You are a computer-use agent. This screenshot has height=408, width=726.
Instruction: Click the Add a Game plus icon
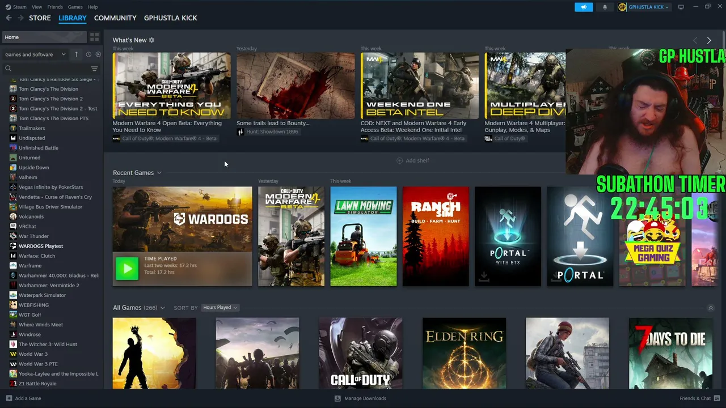pyautogui.click(x=9, y=398)
